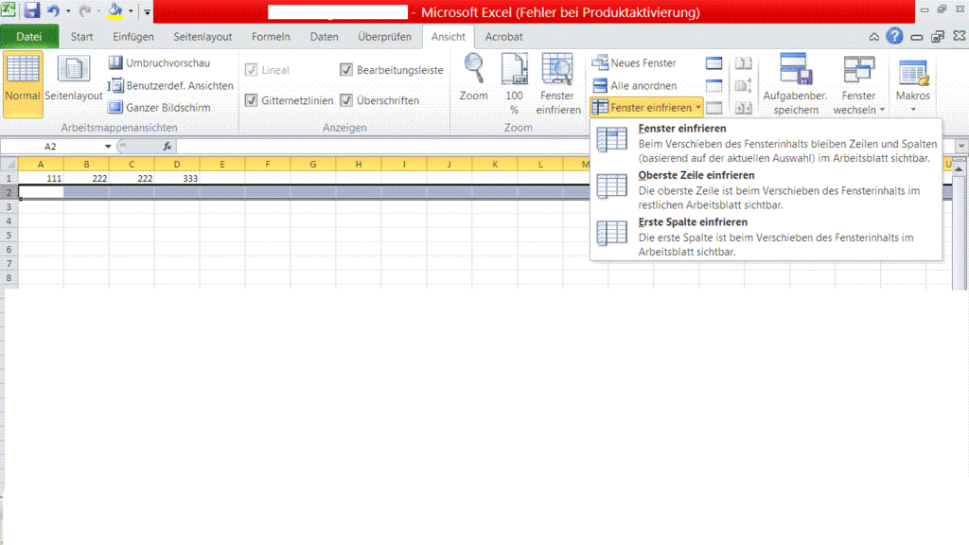Switch to the Einfügen tab
Viewport: 969px width, 545px height.
click(x=132, y=37)
